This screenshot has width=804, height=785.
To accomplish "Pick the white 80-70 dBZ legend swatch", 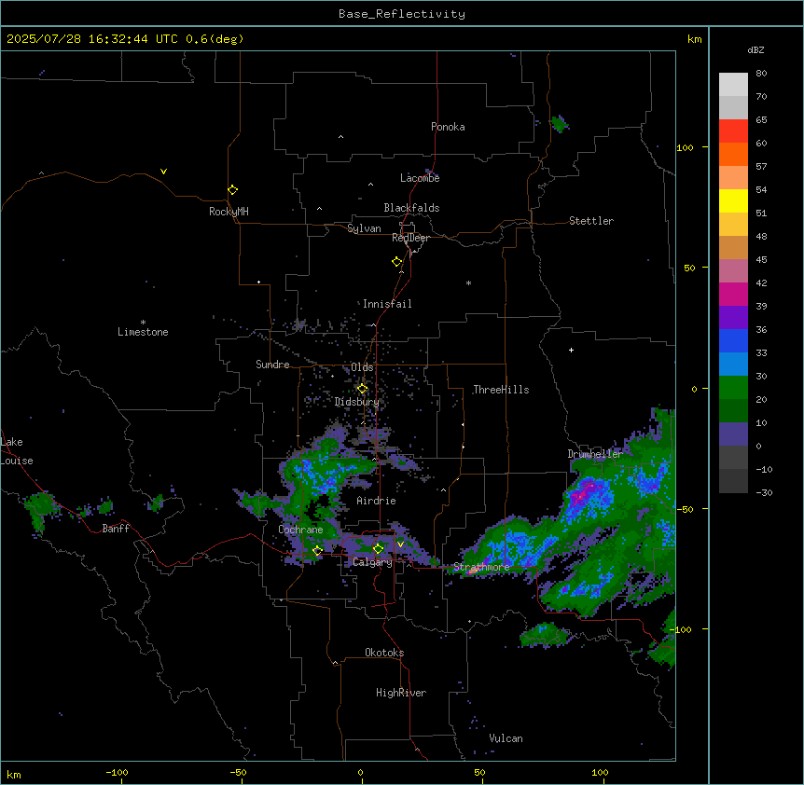I will 733,84.
